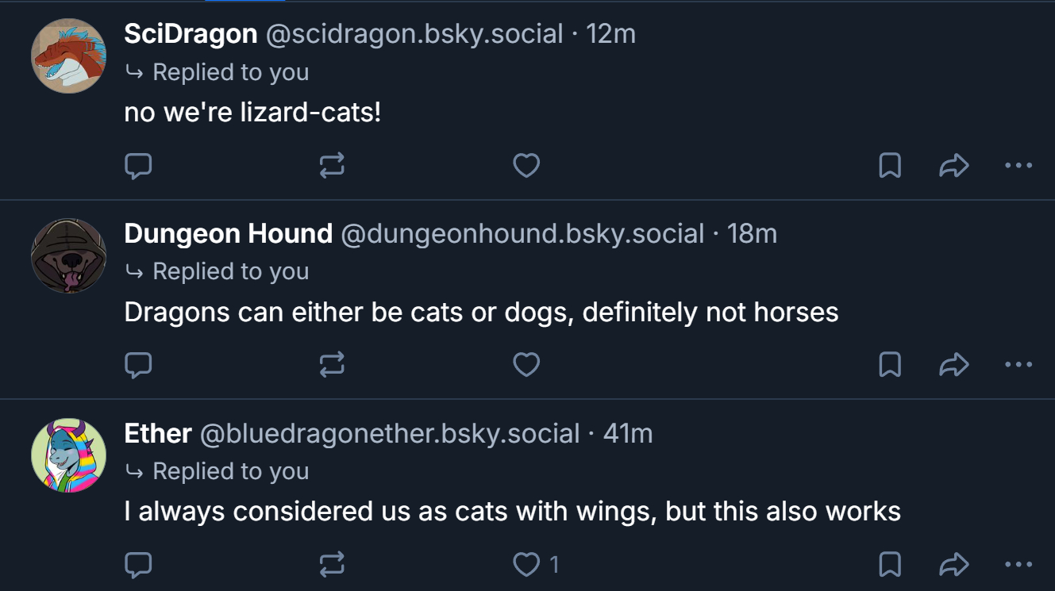Screen dimensions: 1055x591
Task: Click Ether's rainbow dragon avatar
Action: 68,455
